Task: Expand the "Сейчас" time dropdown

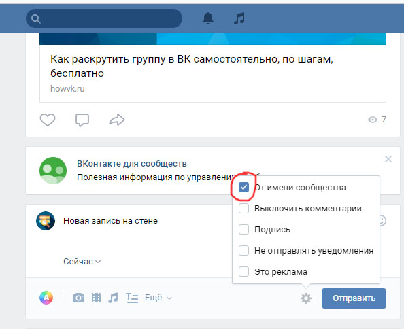Action: point(82,262)
